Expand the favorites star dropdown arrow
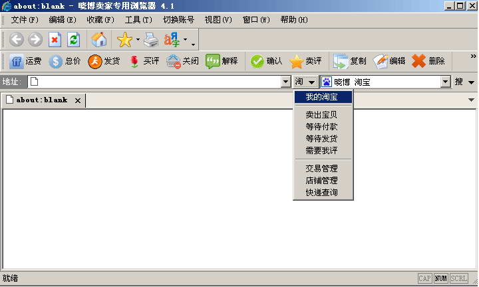This screenshot has width=479, height=287. (138, 40)
